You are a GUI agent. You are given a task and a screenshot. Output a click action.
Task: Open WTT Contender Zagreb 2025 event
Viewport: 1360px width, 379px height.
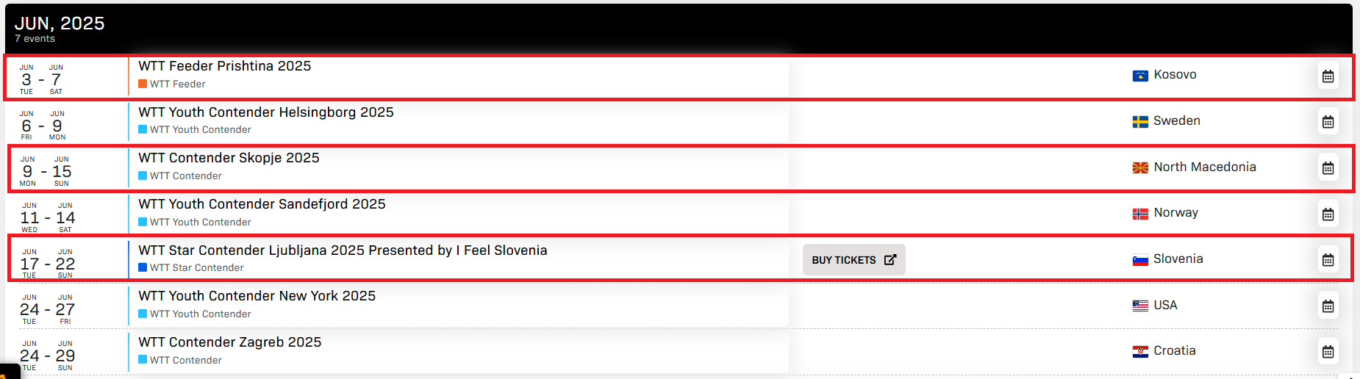(229, 342)
